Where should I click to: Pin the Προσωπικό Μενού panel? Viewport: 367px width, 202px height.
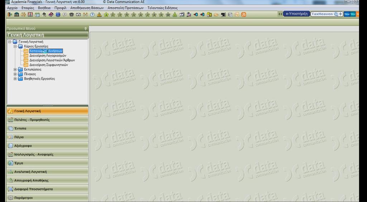point(85,29)
